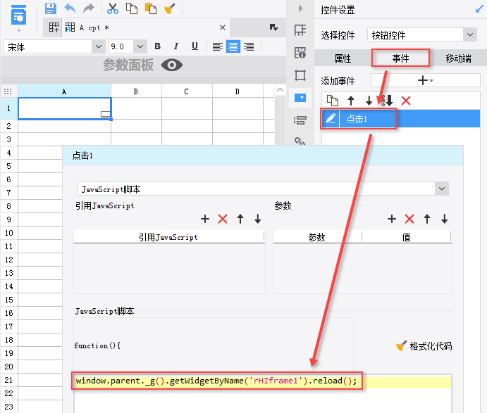Click the 值 column header
The width and height of the screenshot is (487, 413).
click(406, 237)
